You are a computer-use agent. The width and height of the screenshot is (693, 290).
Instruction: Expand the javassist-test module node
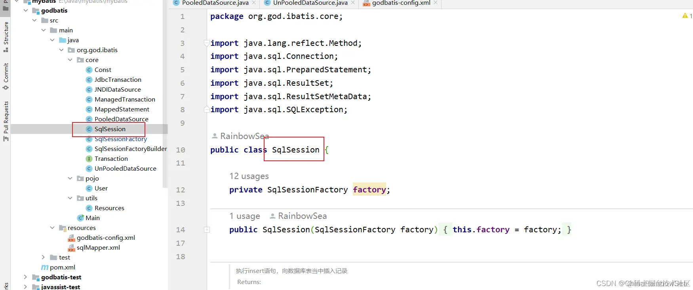point(26,287)
